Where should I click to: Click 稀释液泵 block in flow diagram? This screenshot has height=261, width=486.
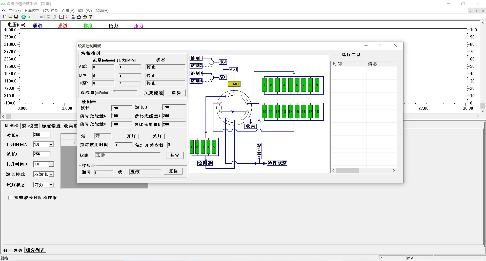click(x=277, y=163)
